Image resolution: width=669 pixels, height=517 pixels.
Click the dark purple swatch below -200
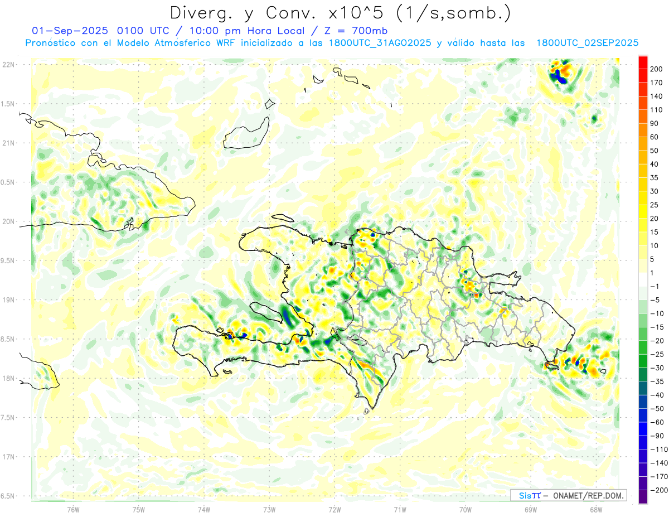pos(643,497)
